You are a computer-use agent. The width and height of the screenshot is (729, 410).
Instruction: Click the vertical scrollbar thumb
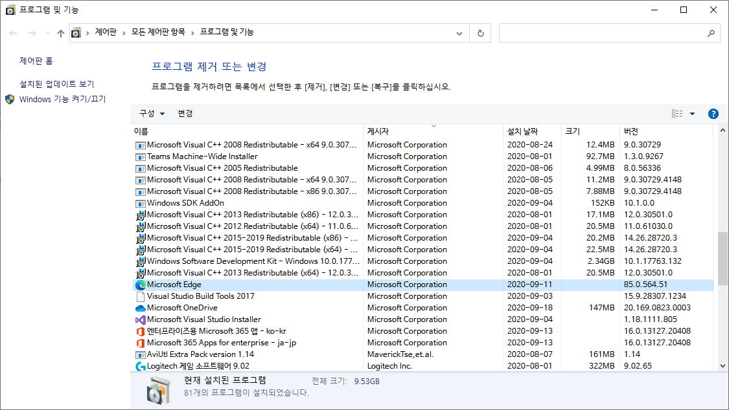tap(723, 257)
